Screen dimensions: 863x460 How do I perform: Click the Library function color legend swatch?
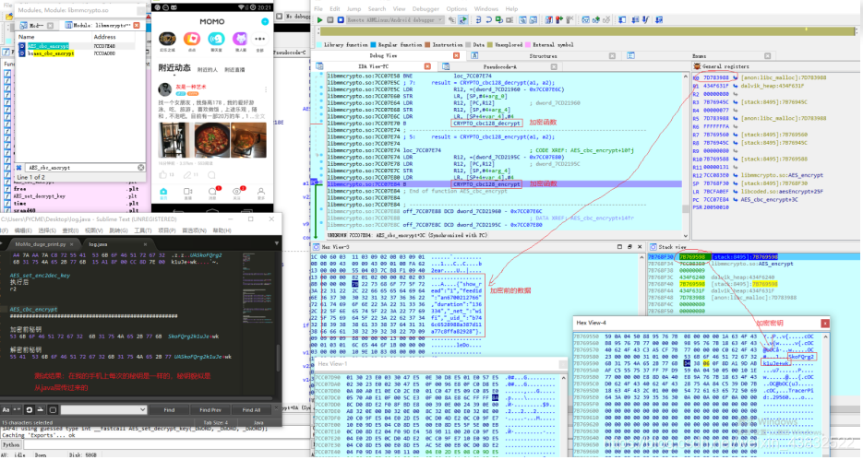point(318,45)
